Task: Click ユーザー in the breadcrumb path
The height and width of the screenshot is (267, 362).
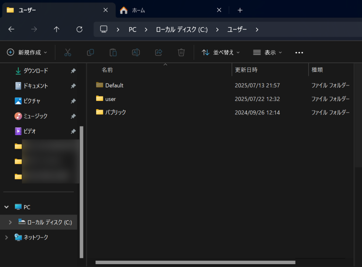Action: tap(237, 29)
